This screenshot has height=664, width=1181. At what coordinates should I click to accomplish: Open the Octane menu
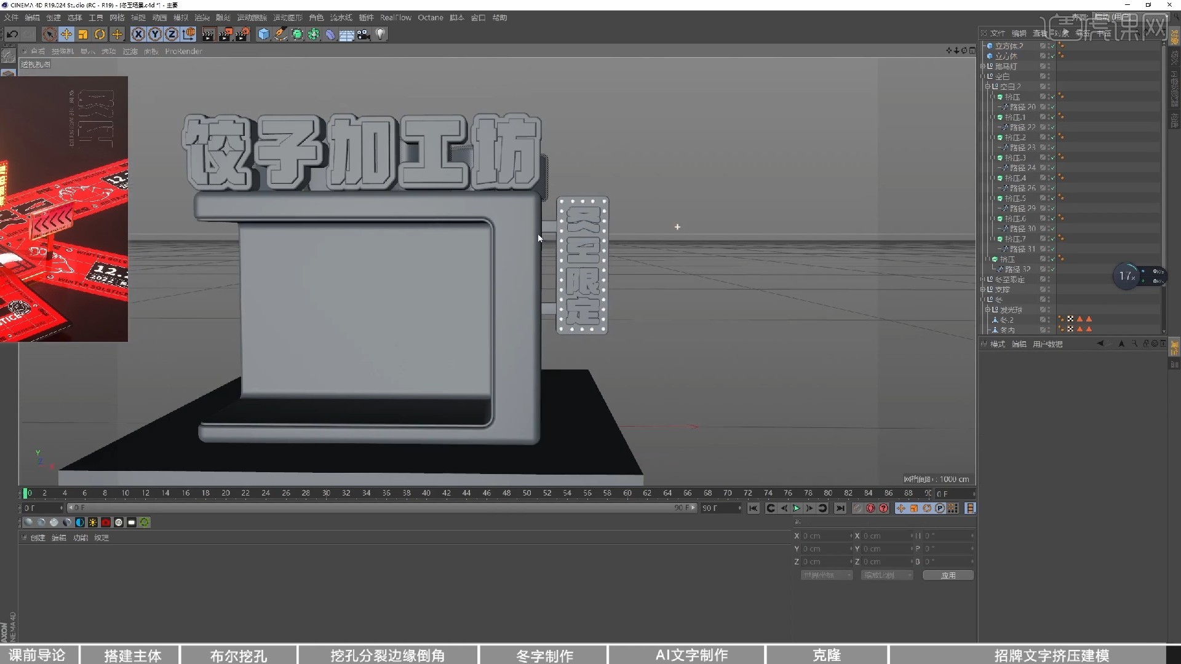pos(431,18)
